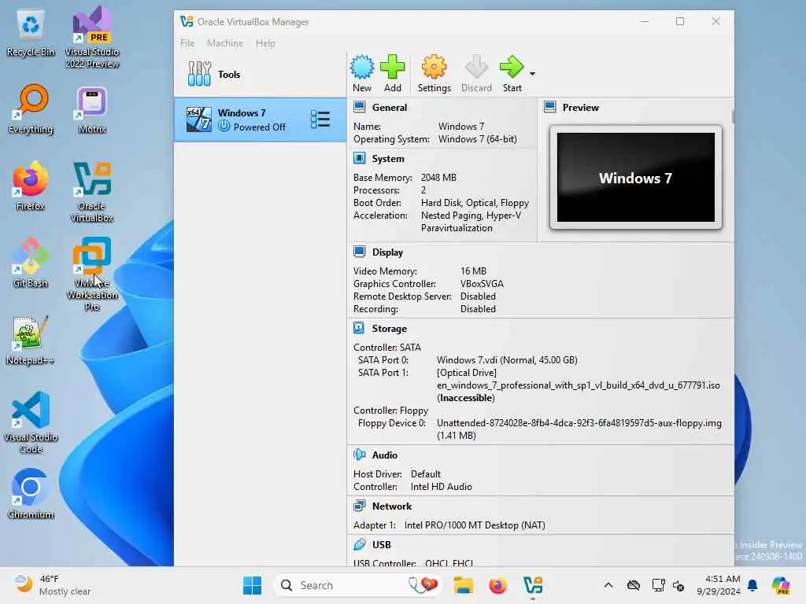Click the '16 MB' video memory value
Image resolution: width=806 pixels, height=604 pixels.
(473, 271)
